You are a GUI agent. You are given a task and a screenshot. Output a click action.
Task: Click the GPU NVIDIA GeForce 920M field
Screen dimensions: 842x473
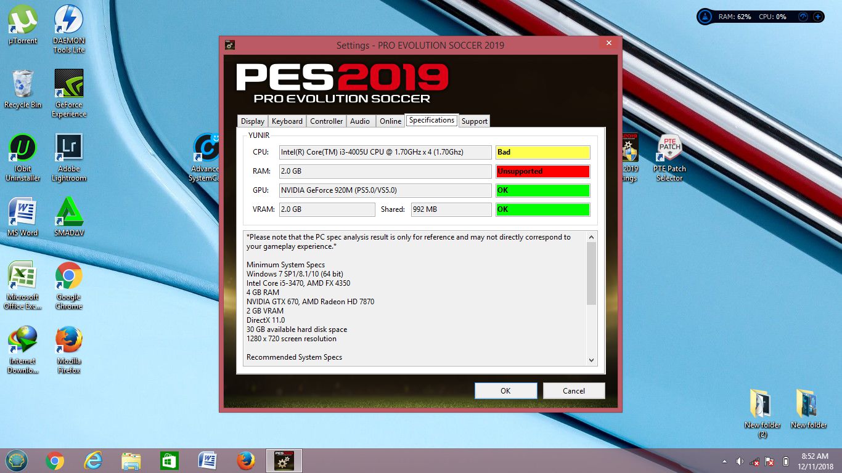tap(386, 190)
